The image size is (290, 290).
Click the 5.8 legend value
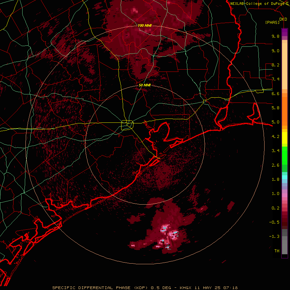click(x=275, y=108)
